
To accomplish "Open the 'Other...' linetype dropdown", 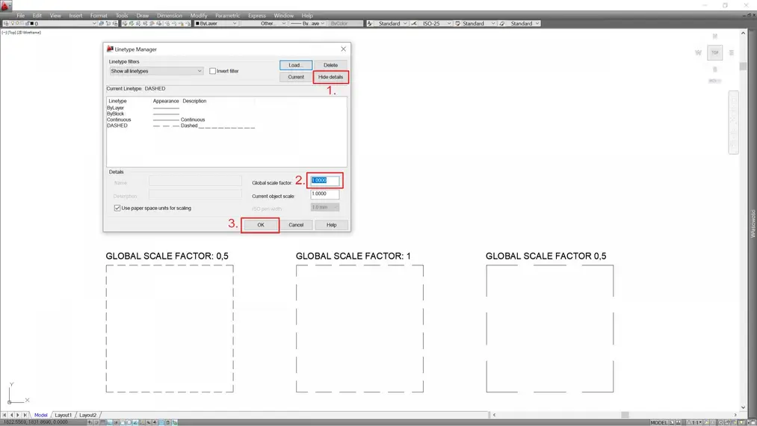I will (263, 23).
